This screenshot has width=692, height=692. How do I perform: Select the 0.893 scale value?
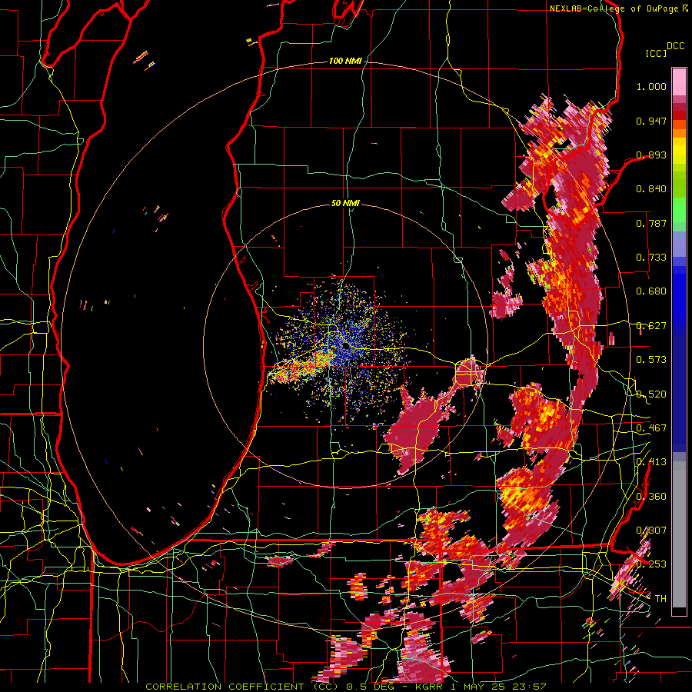click(x=651, y=155)
